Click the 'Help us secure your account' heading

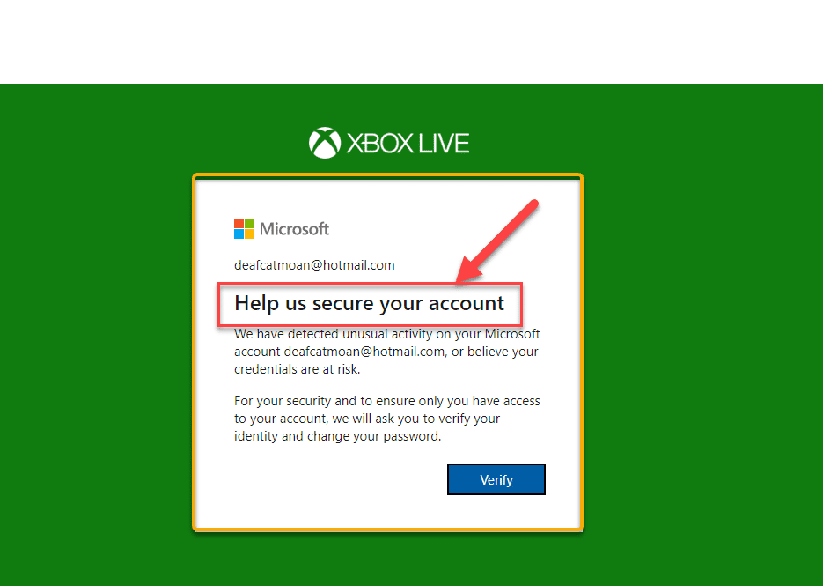369,304
